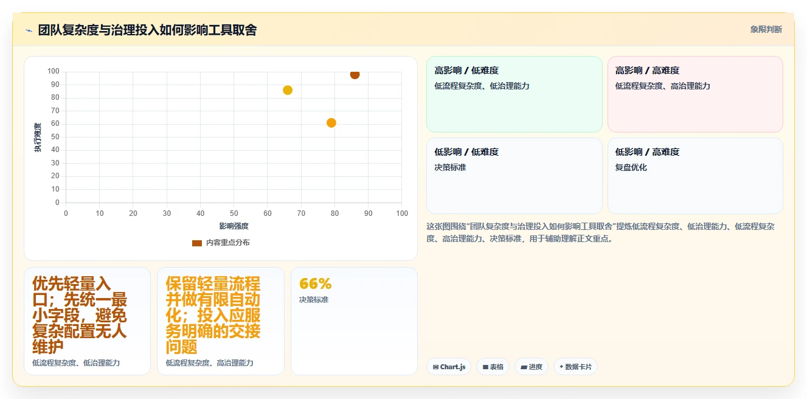Click the orange scatter point near 79

331,123
